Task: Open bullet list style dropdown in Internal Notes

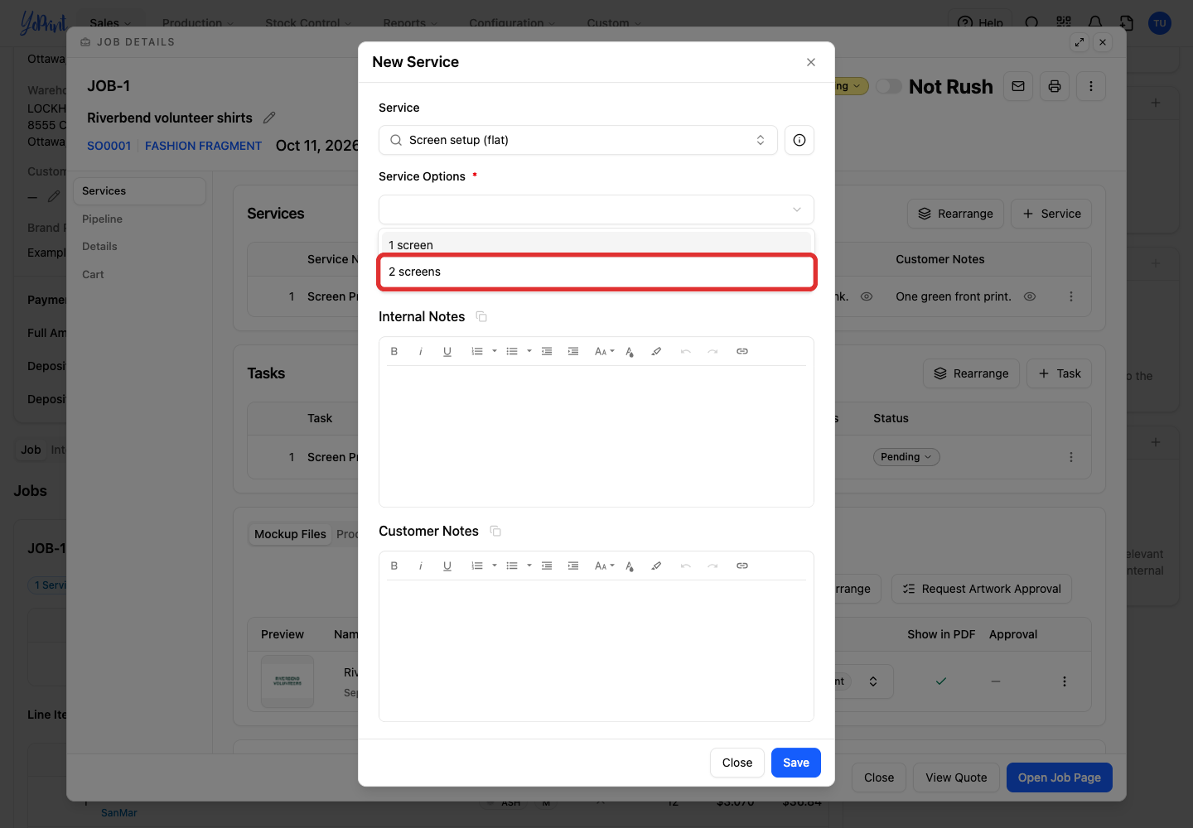Action: 529,351
